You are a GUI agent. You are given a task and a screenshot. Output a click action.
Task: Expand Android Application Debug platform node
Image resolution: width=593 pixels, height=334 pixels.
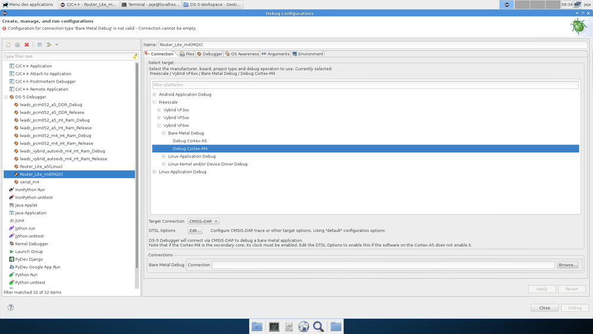tap(154, 94)
